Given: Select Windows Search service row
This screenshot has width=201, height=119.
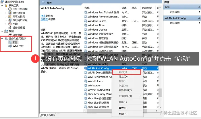Looking at the screenshot, I should 121,21.
